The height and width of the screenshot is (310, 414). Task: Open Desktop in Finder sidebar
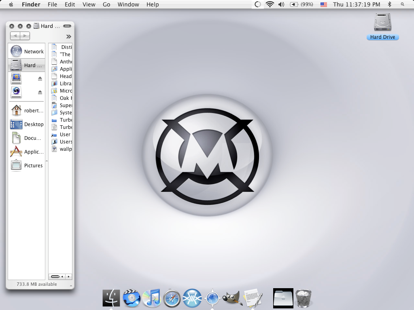(27, 124)
